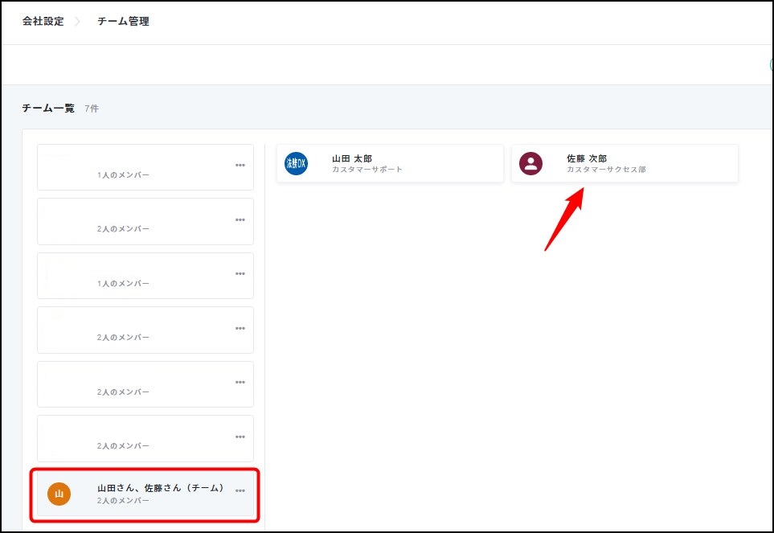Viewport: 774px width, 533px height.
Task: Select the 山田さん、佐藤さん（チーム） team name
Action: tap(160, 488)
